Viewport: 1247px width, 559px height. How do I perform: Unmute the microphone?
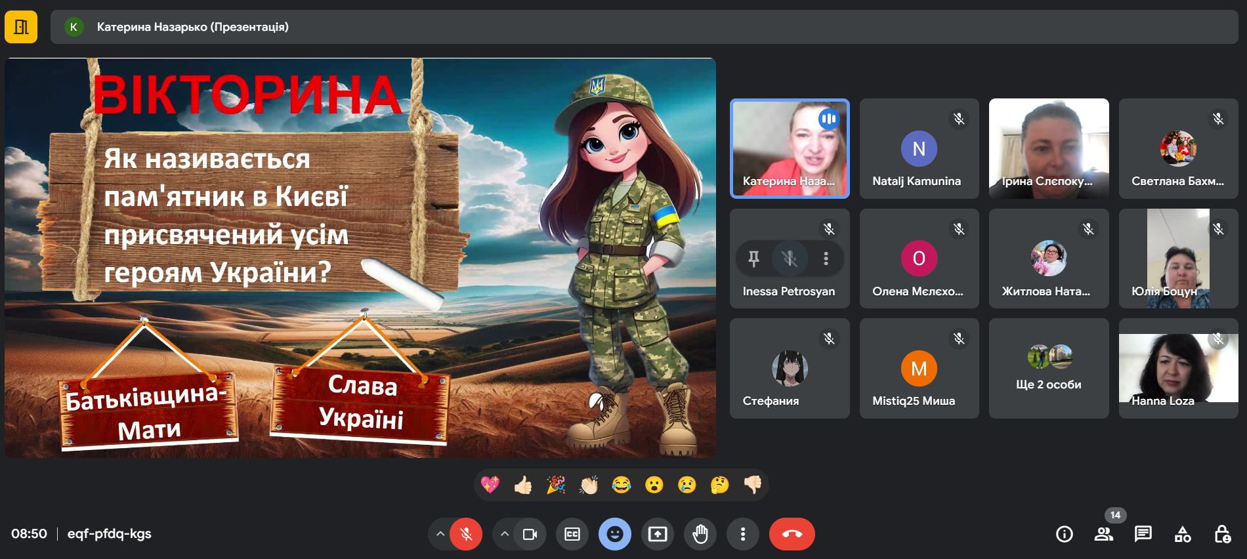click(466, 534)
